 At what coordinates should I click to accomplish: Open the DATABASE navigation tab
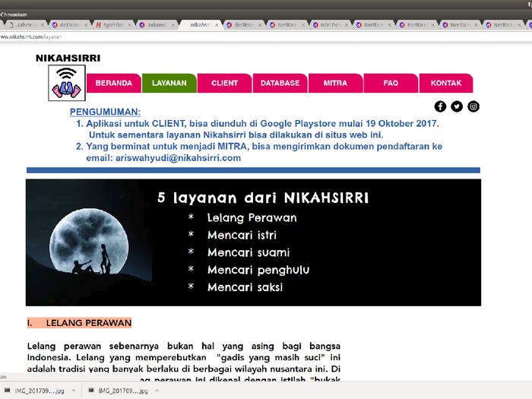(x=280, y=83)
